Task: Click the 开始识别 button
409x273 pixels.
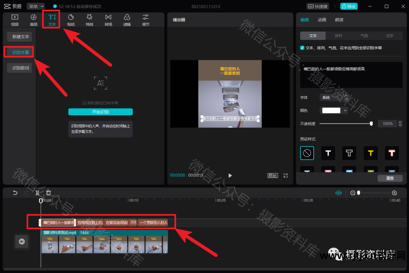Action: (100, 112)
